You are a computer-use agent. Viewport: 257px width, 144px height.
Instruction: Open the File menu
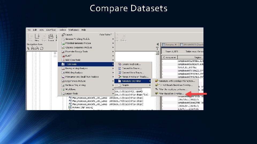(x=29, y=30)
